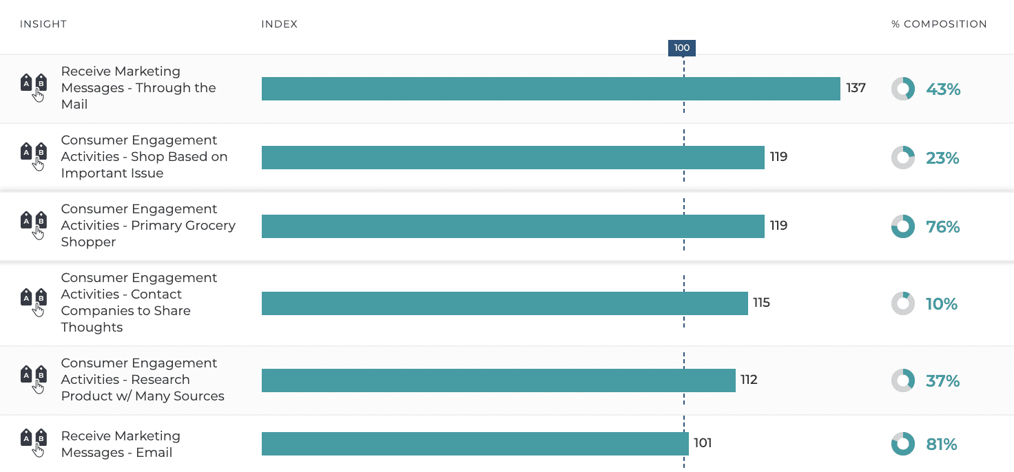Click the % COMPOSITION column header
Image resolution: width=1014 pixels, height=472 pixels.
[939, 24]
